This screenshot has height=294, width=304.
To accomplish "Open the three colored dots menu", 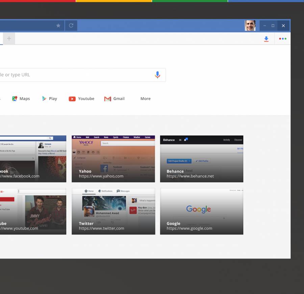I will click(x=283, y=39).
